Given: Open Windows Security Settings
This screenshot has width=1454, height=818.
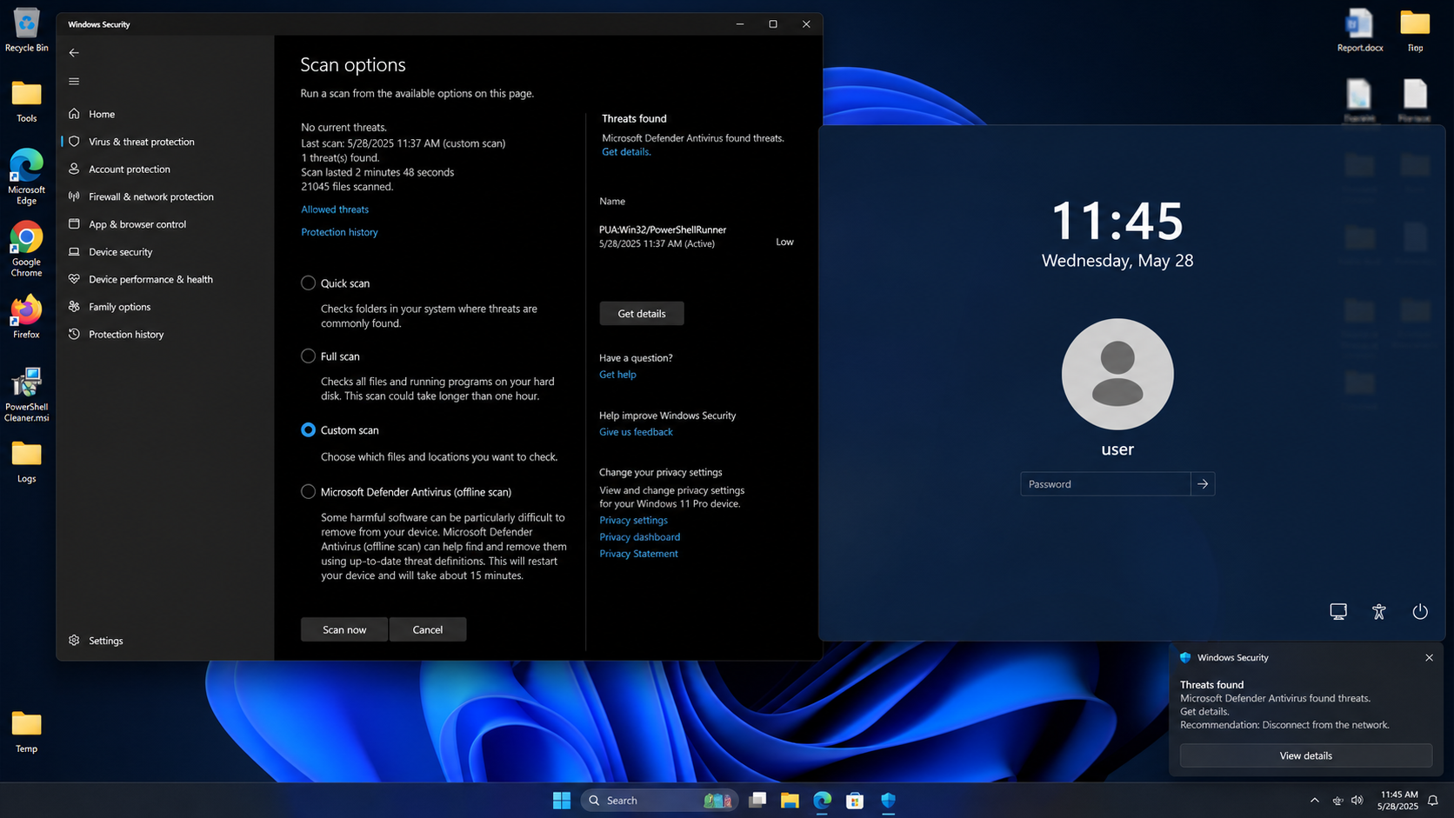Looking at the screenshot, I should click(106, 641).
